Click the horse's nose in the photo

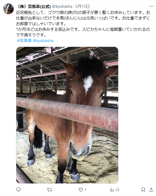pyautogui.click(x=80, y=149)
